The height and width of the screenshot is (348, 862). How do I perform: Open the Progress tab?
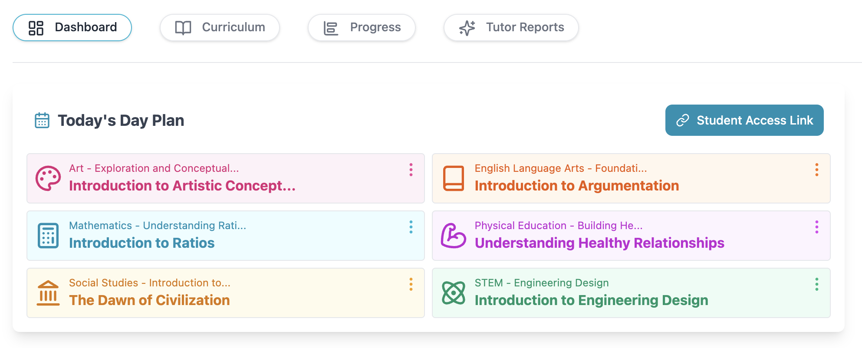(x=362, y=27)
